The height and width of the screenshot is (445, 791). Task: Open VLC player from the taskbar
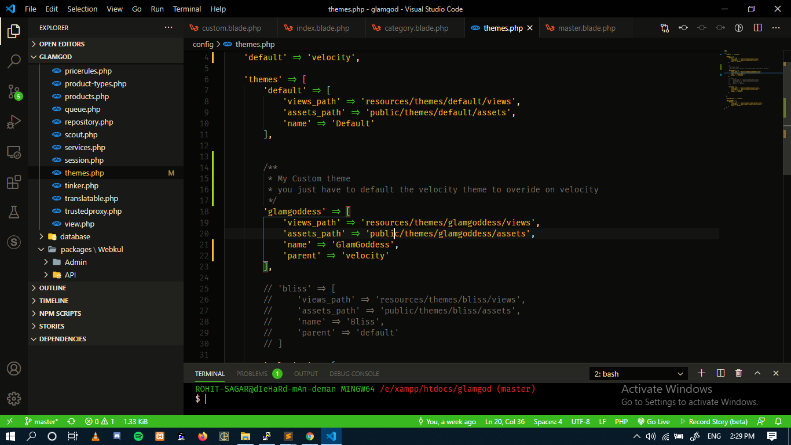96,436
